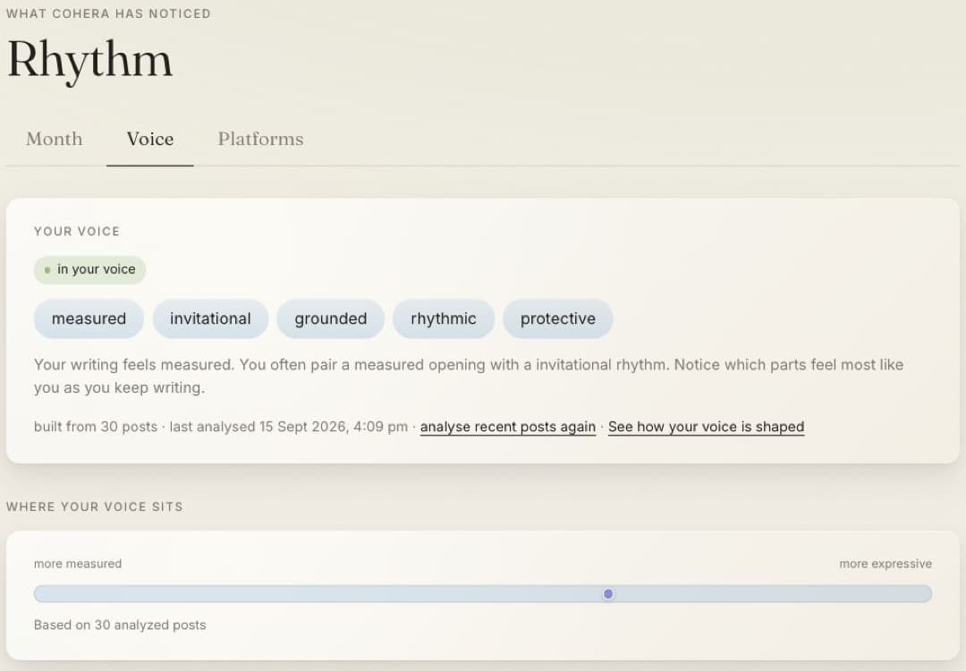This screenshot has width=966, height=671.
Task: Select the Voice tab
Action: (149, 139)
